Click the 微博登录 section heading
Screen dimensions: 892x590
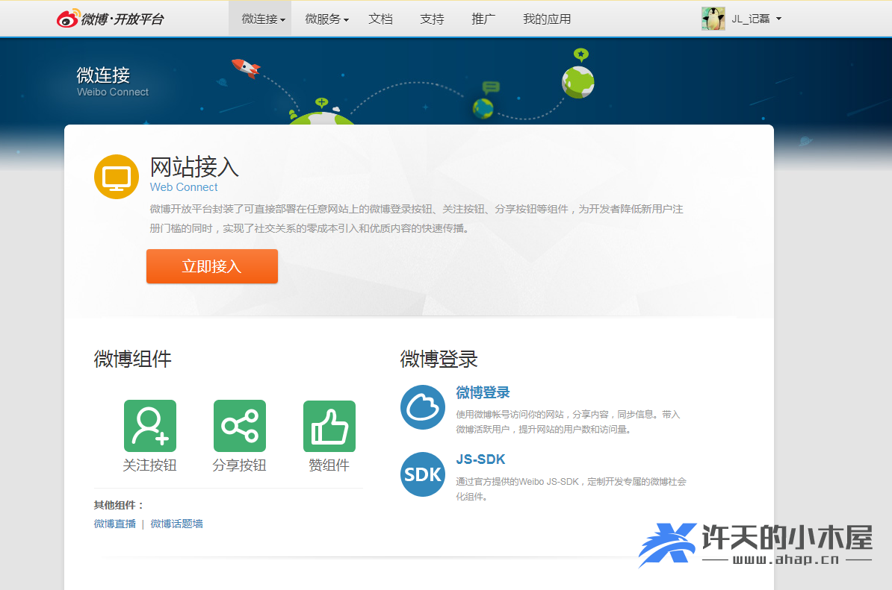(x=439, y=359)
